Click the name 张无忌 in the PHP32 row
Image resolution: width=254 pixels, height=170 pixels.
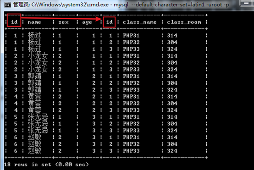click(38, 124)
